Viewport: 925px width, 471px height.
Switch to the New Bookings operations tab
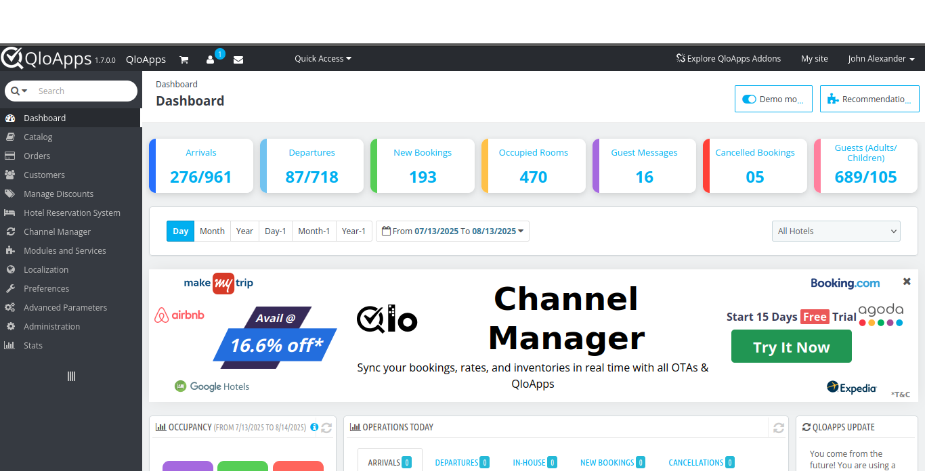pos(613,462)
